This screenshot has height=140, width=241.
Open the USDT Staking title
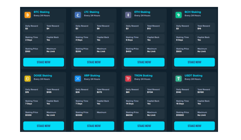(194, 75)
